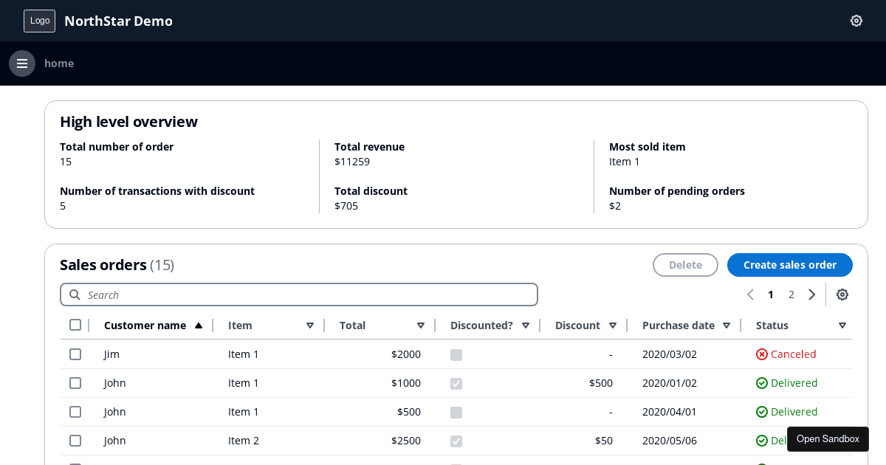Check the select-all checkbox in the table header
886x465 pixels.
(x=75, y=325)
